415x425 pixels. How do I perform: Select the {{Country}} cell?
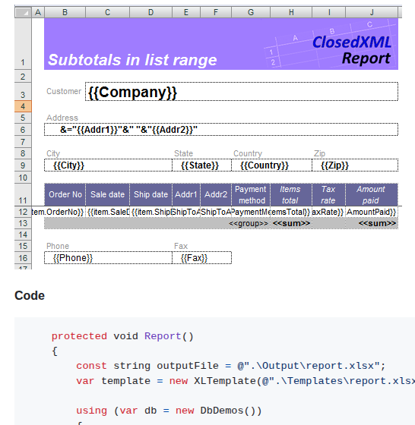click(x=271, y=165)
